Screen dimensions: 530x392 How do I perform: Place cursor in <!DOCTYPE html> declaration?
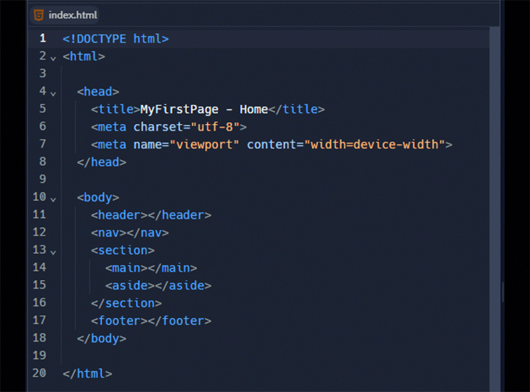[115, 39]
